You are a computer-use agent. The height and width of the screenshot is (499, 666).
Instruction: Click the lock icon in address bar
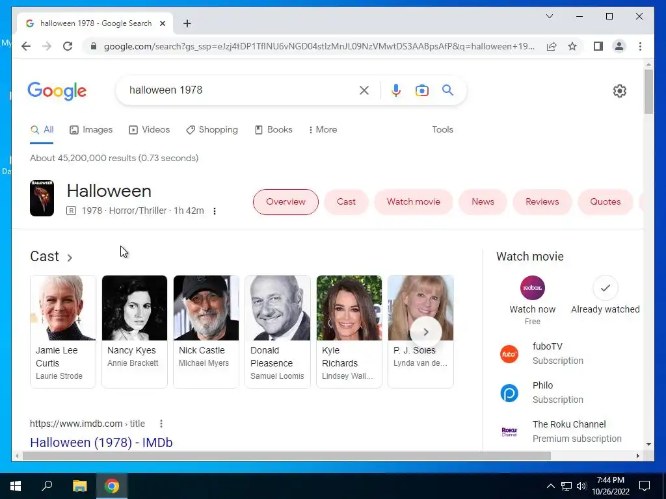94,46
